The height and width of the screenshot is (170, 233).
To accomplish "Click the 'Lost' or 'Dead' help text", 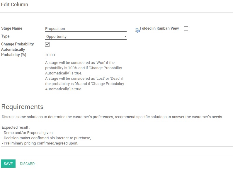I will [x=84, y=84].
